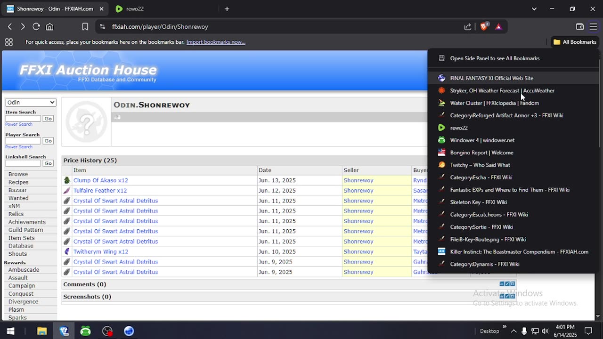Image resolution: width=603 pixels, height=339 pixels.
Task: Expand the Comments section controls
Action: [507, 284]
